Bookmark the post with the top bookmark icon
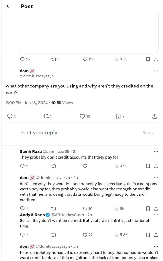The image size is (163, 261). [148, 59]
